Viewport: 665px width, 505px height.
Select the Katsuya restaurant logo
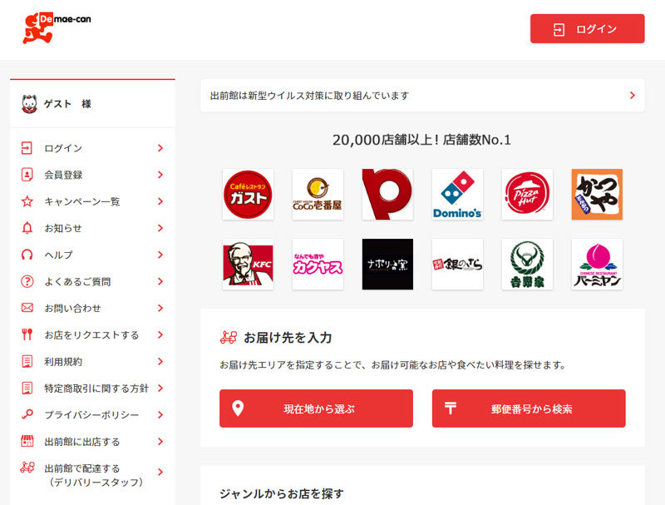597,195
